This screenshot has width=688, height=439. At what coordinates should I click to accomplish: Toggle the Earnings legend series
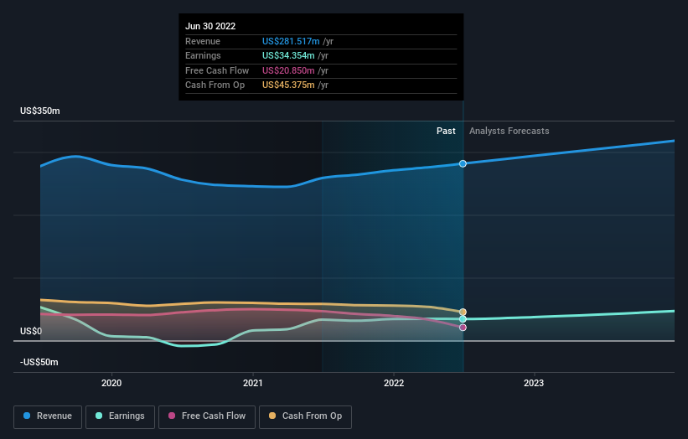coord(120,416)
